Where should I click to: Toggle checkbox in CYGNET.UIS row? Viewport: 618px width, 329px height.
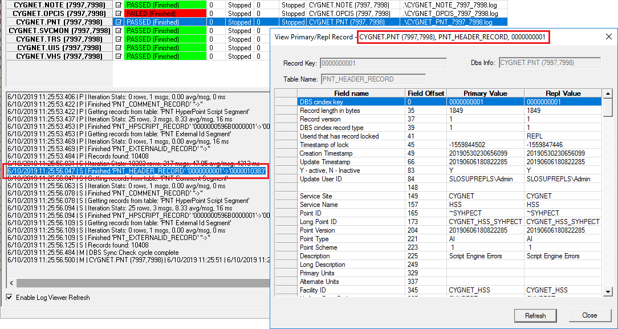pos(119,48)
